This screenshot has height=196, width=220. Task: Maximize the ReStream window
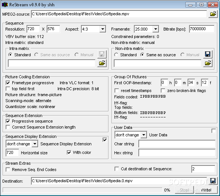coord(201,5)
